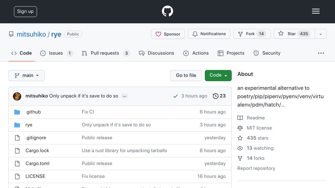Image resolution: width=335 pixels, height=188 pixels.
Task: Open the MIT license link
Action: click(x=259, y=128)
